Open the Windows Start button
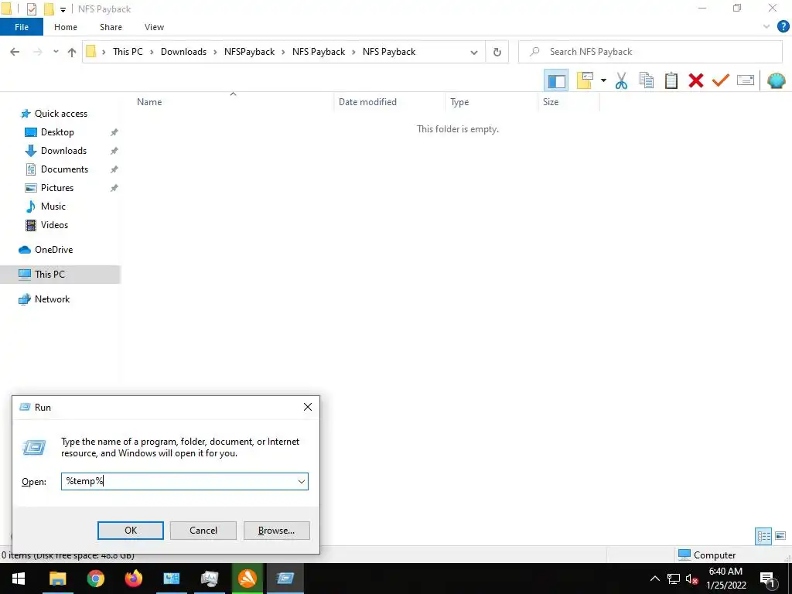792x594 pixels. (19, 579)
